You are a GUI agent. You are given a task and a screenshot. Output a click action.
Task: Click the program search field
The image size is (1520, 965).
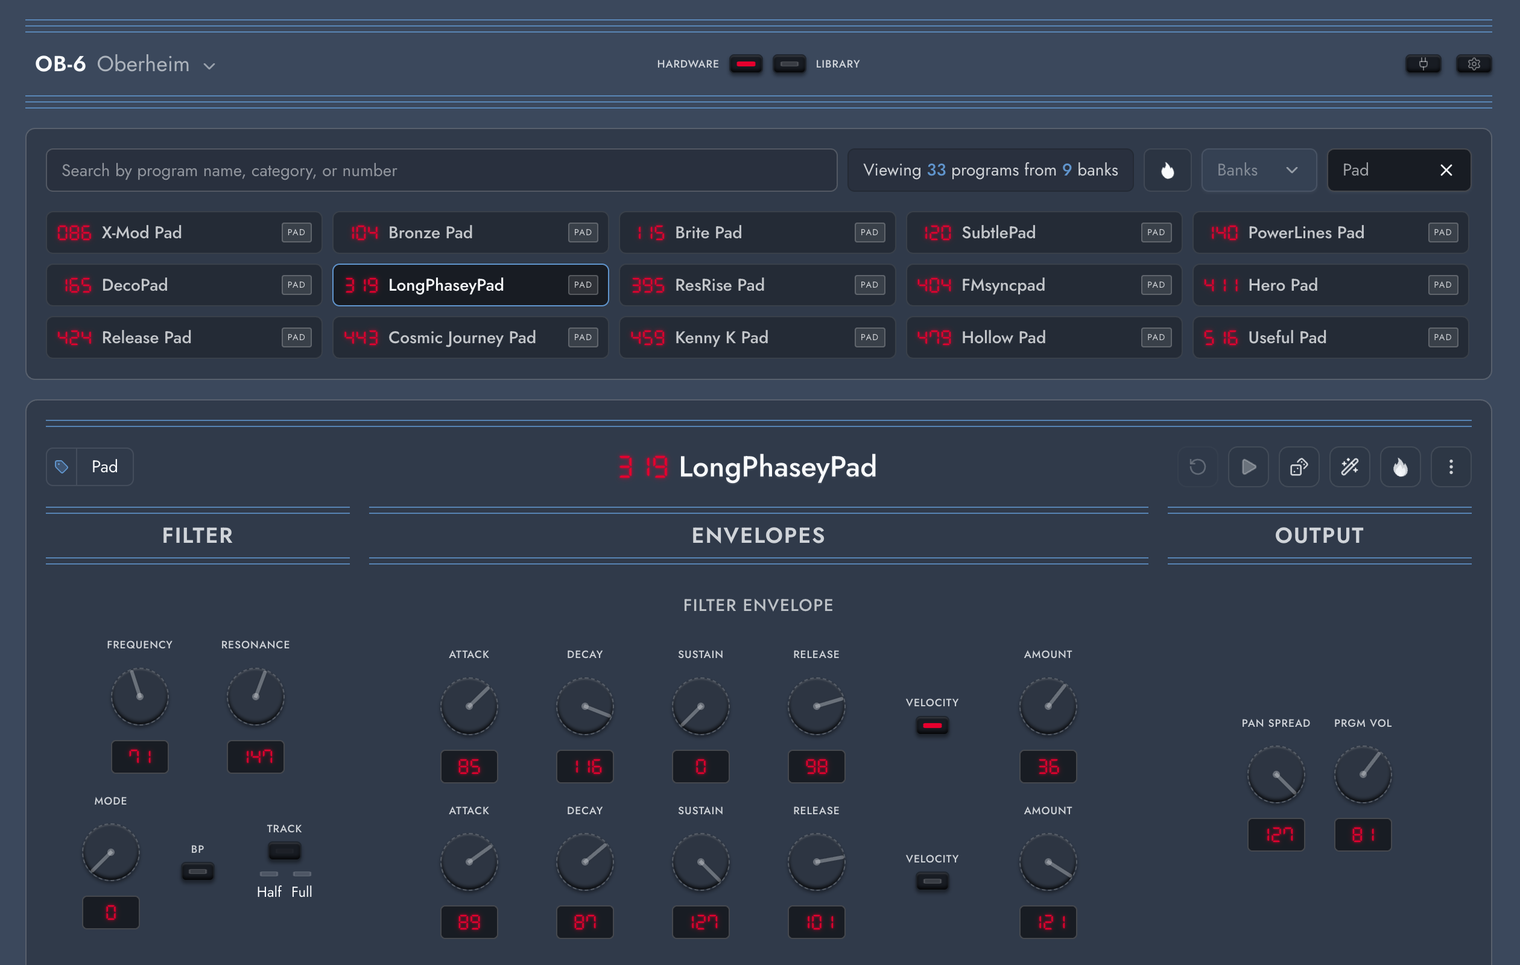pyautogui.click(x=442, y=169)
